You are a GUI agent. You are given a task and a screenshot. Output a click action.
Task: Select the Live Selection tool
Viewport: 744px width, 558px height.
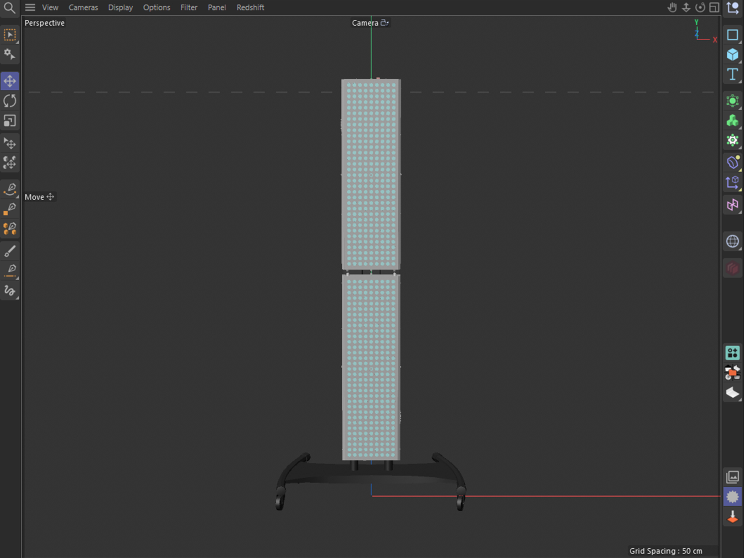coord(10,35)
